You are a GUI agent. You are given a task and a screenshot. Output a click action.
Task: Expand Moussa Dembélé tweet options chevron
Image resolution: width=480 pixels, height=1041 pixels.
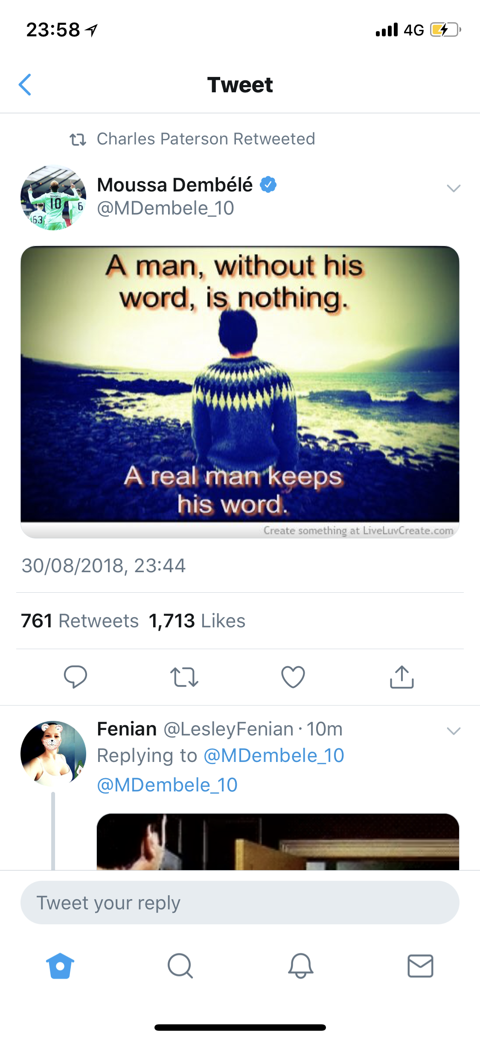click(x=453, y=188)
